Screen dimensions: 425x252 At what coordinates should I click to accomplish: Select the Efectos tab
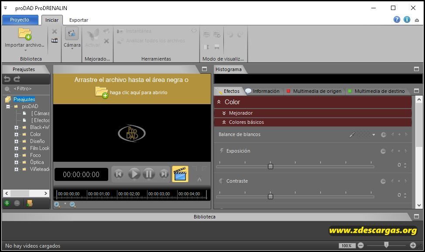pyautogui.click(x=229, y=91)
